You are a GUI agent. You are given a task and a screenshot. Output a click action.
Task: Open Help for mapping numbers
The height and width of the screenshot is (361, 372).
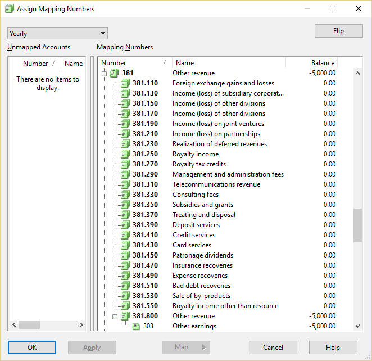pyautogui.click(x=333, y=348)
